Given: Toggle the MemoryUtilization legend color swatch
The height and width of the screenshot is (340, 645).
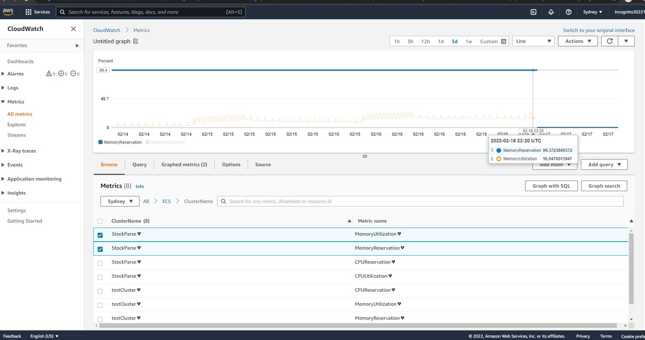Looking at the screenshot, I should 147,142.
